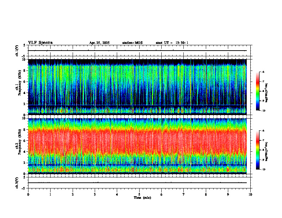Click the "-10" label on ch.2 color bar
282x218 pixels.
pos(263,170)
